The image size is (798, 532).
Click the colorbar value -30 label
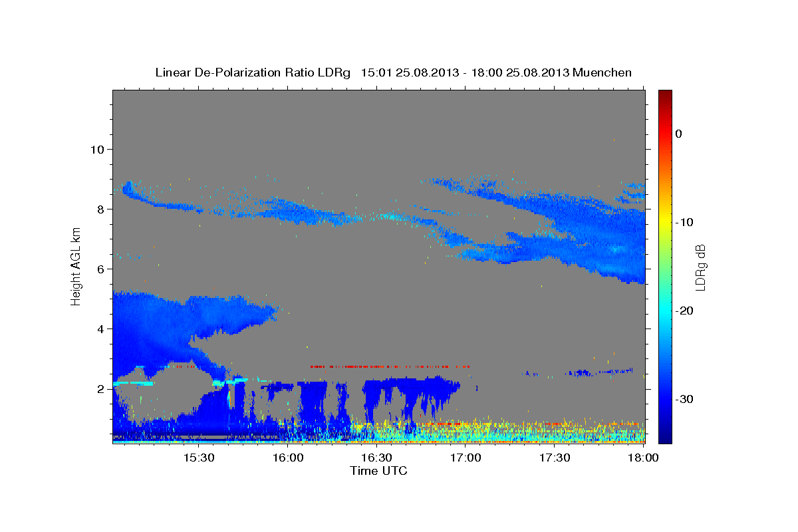point(684,399)
